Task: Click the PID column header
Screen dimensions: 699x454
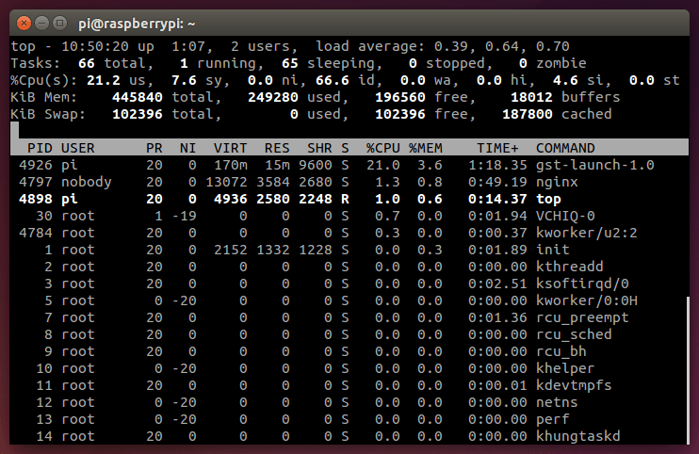Action: click(x=40, y=148)
